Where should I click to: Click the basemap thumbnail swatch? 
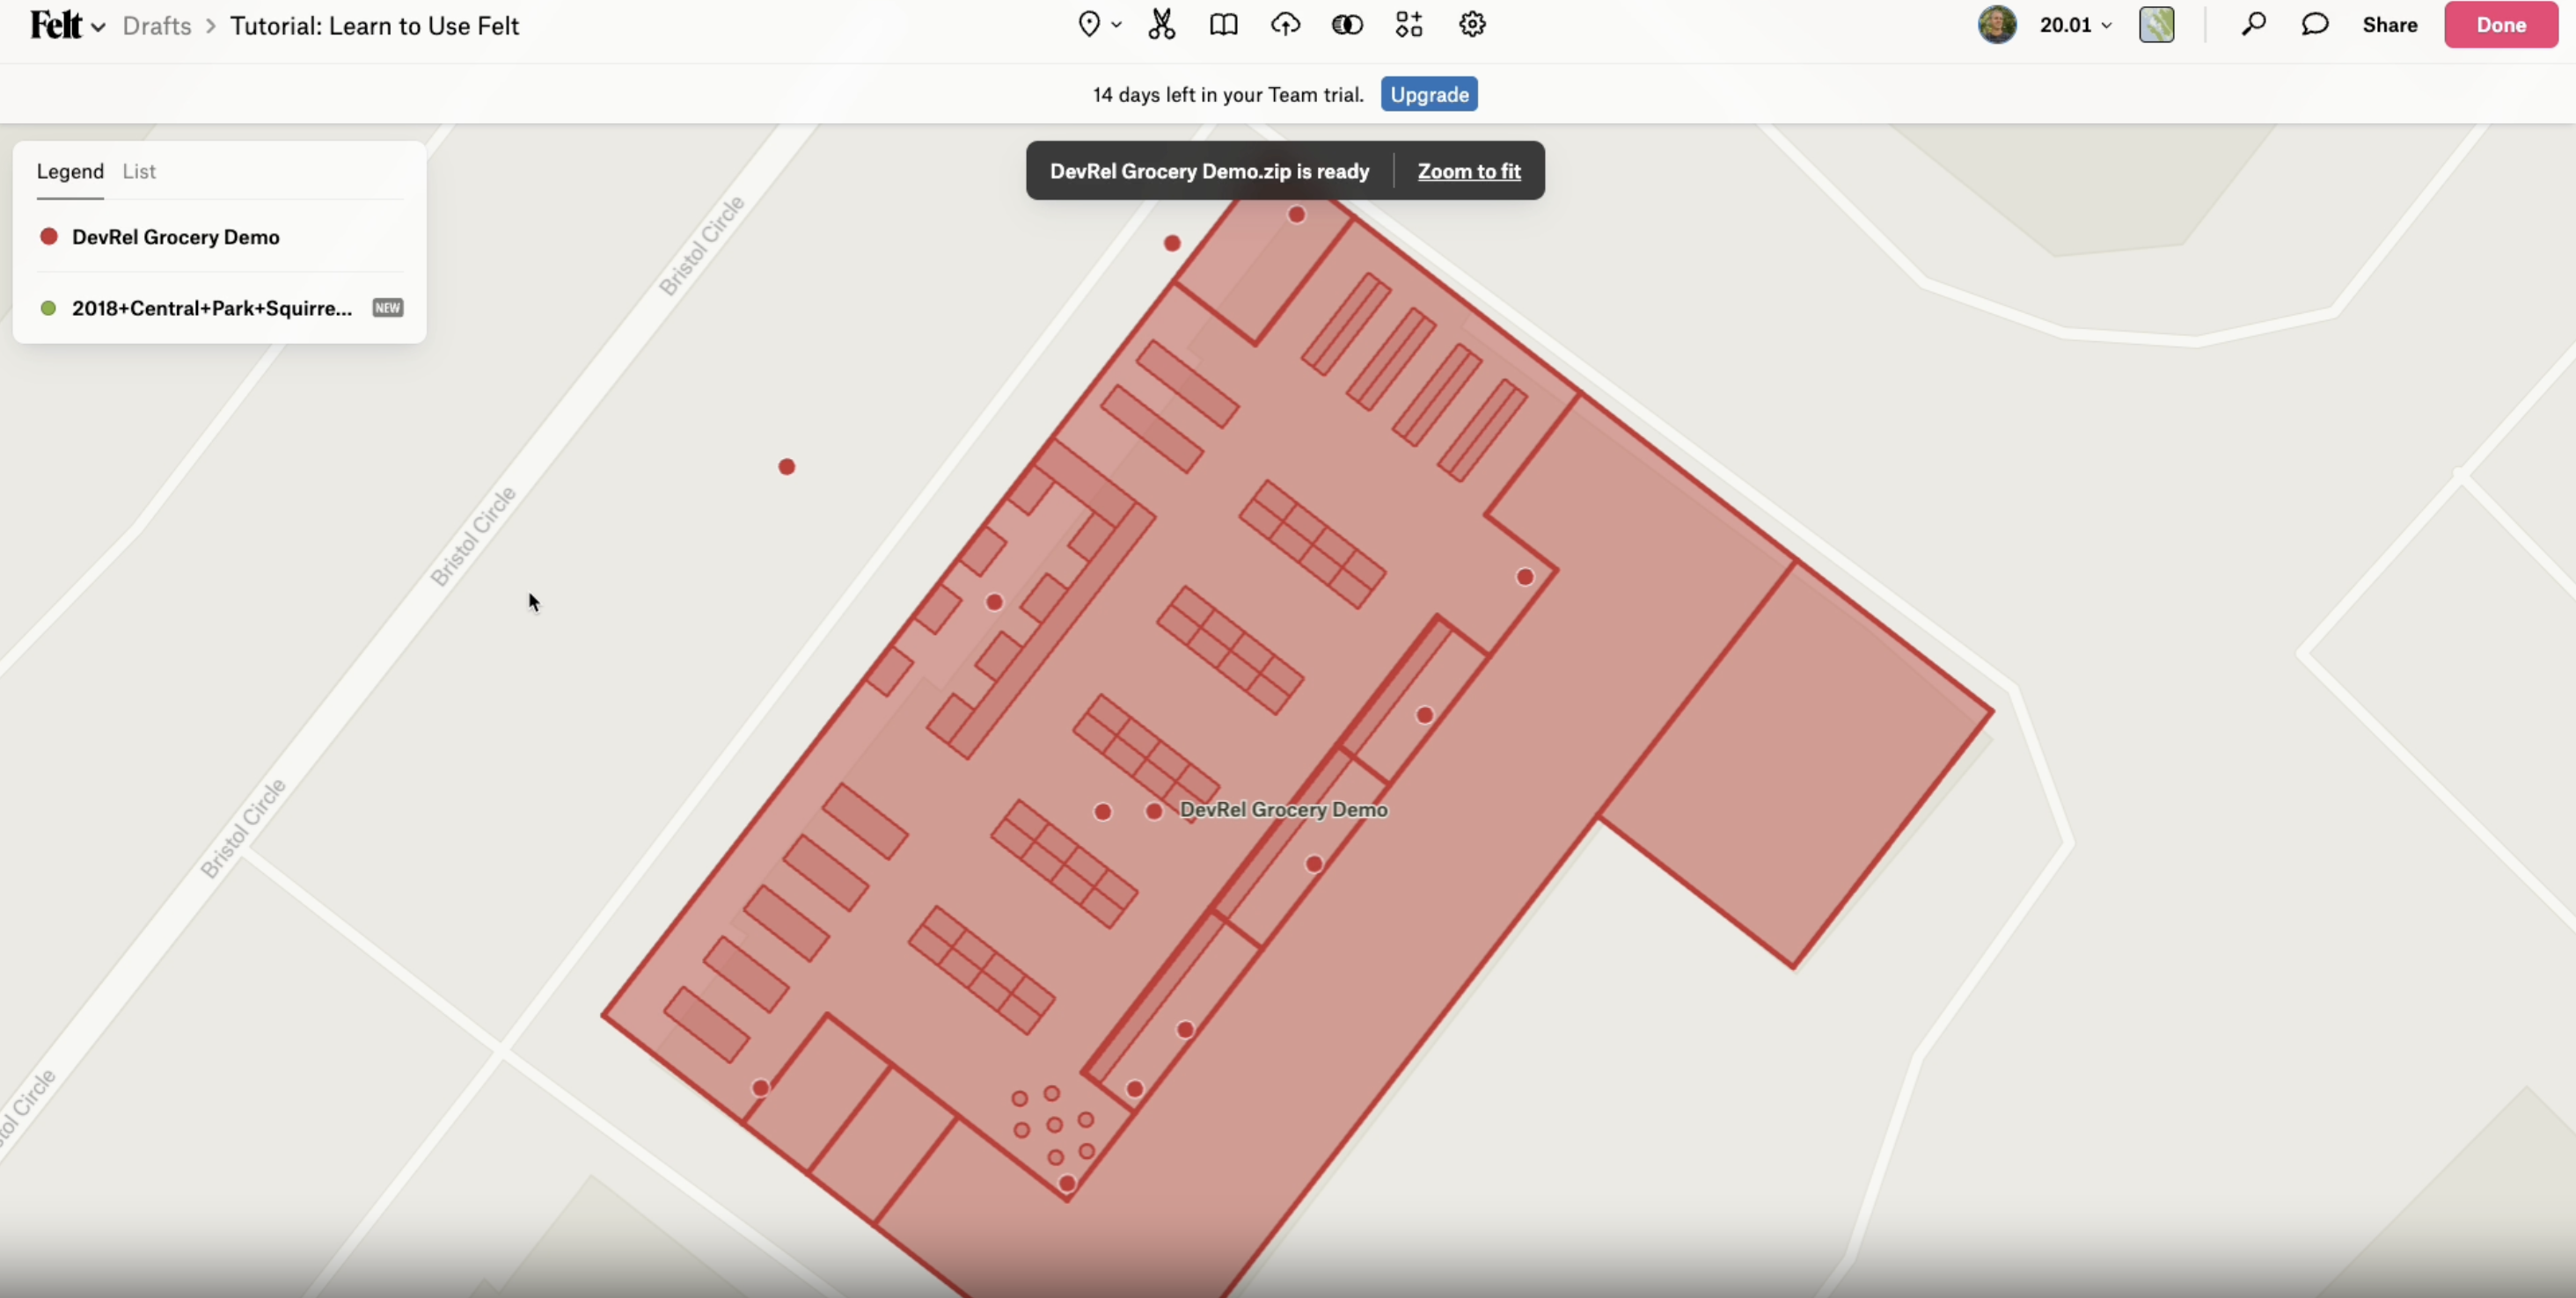point(2156,25)
